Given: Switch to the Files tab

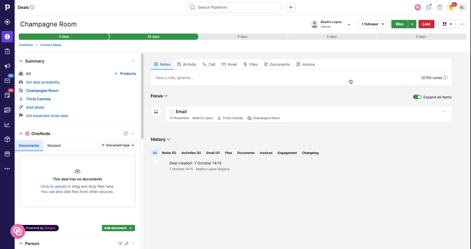Looking at the screenshot, I should (x=250, y=64).
